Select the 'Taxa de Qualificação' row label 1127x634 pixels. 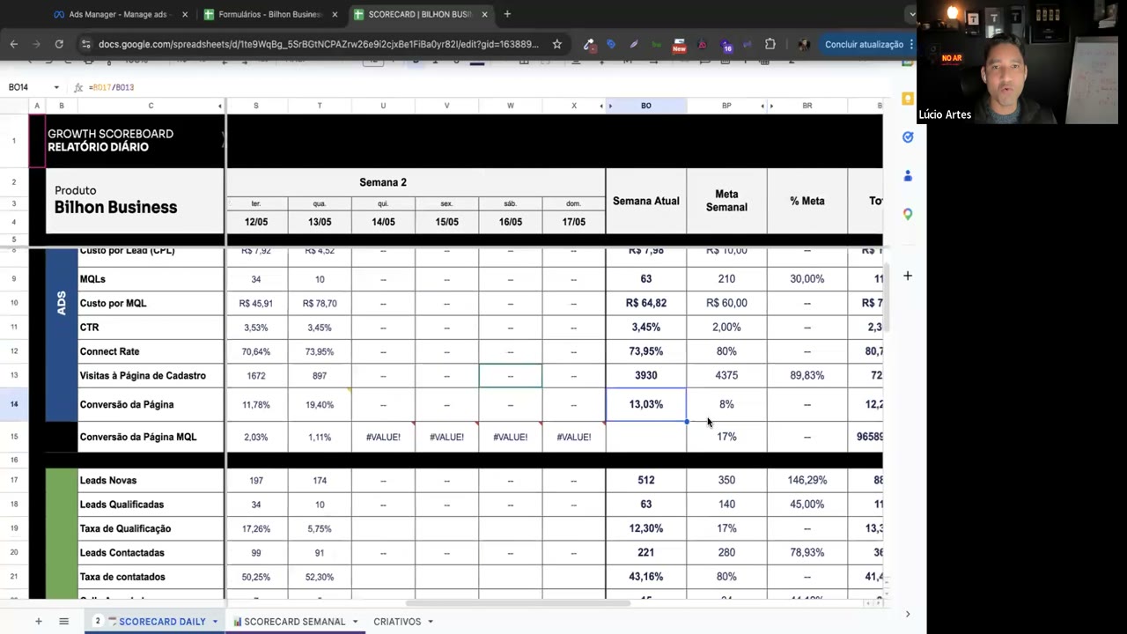coord(151,528)
